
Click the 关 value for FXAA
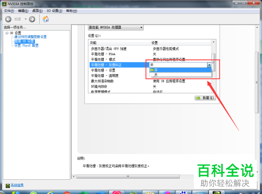155,54
